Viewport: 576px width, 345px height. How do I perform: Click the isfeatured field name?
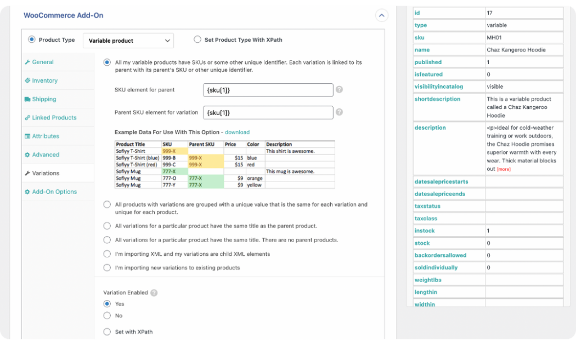[x=428, y=74]
